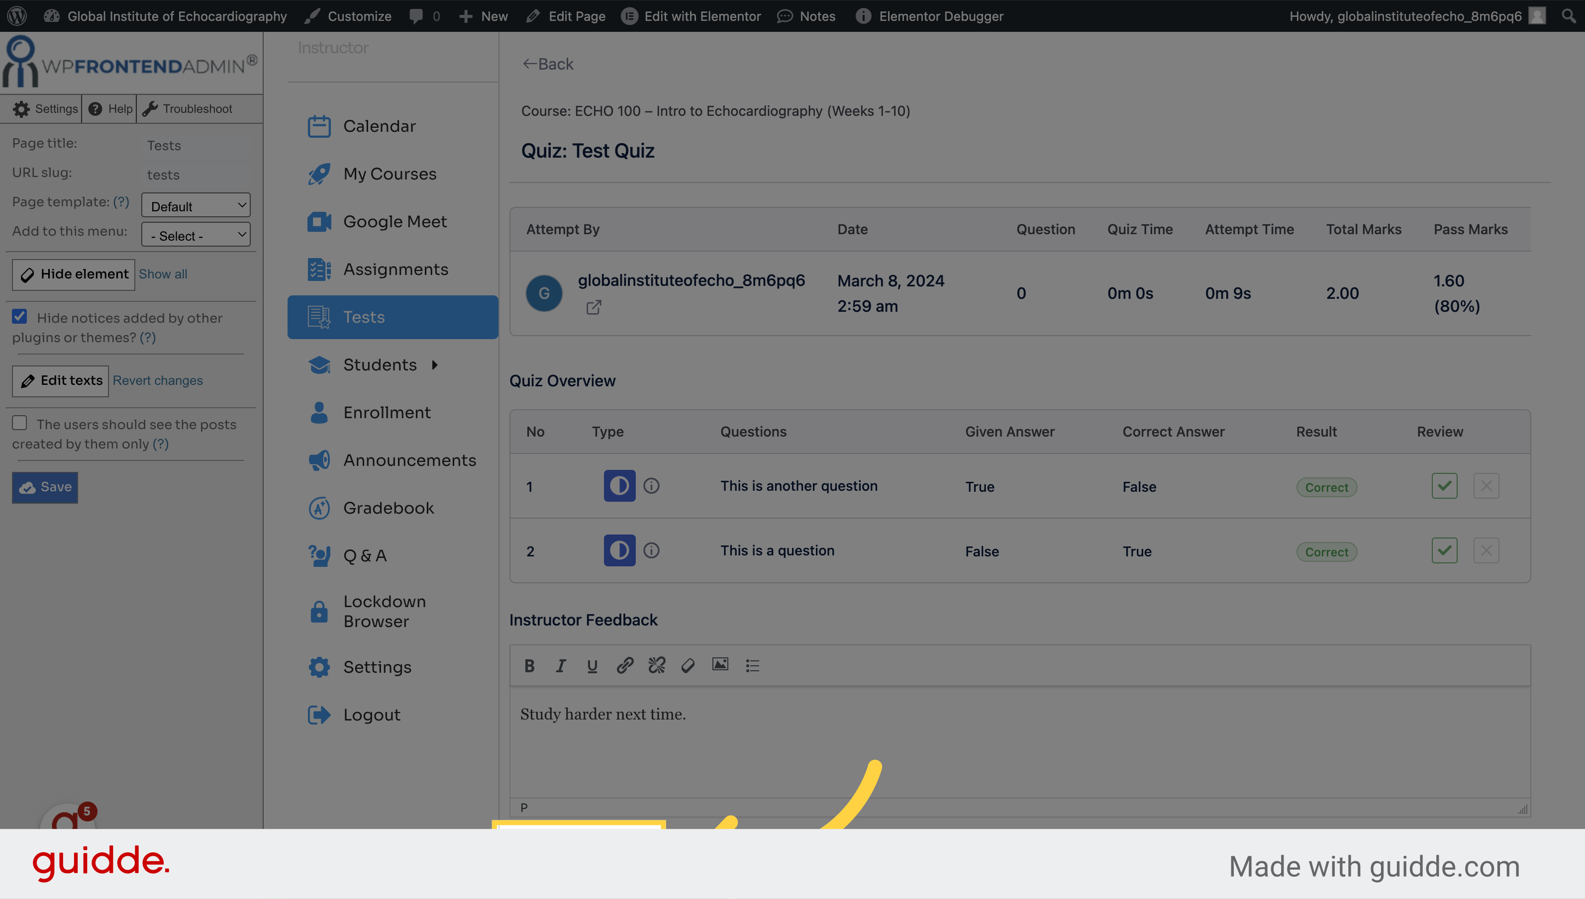Screen dimensions: 1585x899
Task: Click the Insert Link icon
Action: 624,665
